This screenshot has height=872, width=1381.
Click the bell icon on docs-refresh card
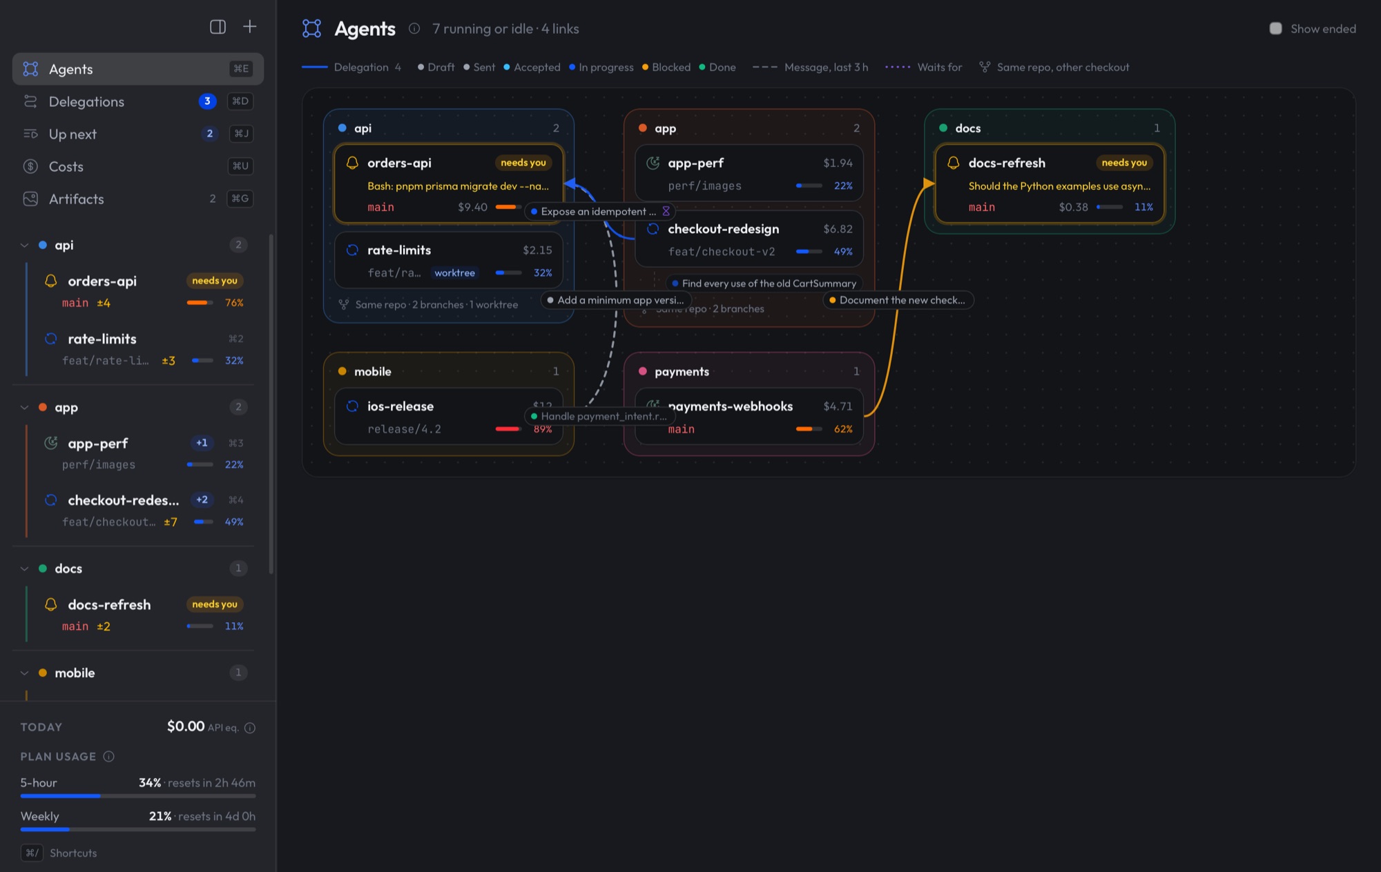[x=954, y=163]
